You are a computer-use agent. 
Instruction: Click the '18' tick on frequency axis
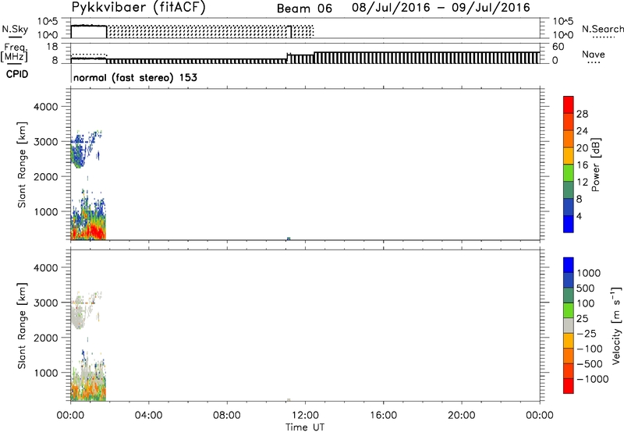point(51,47)
